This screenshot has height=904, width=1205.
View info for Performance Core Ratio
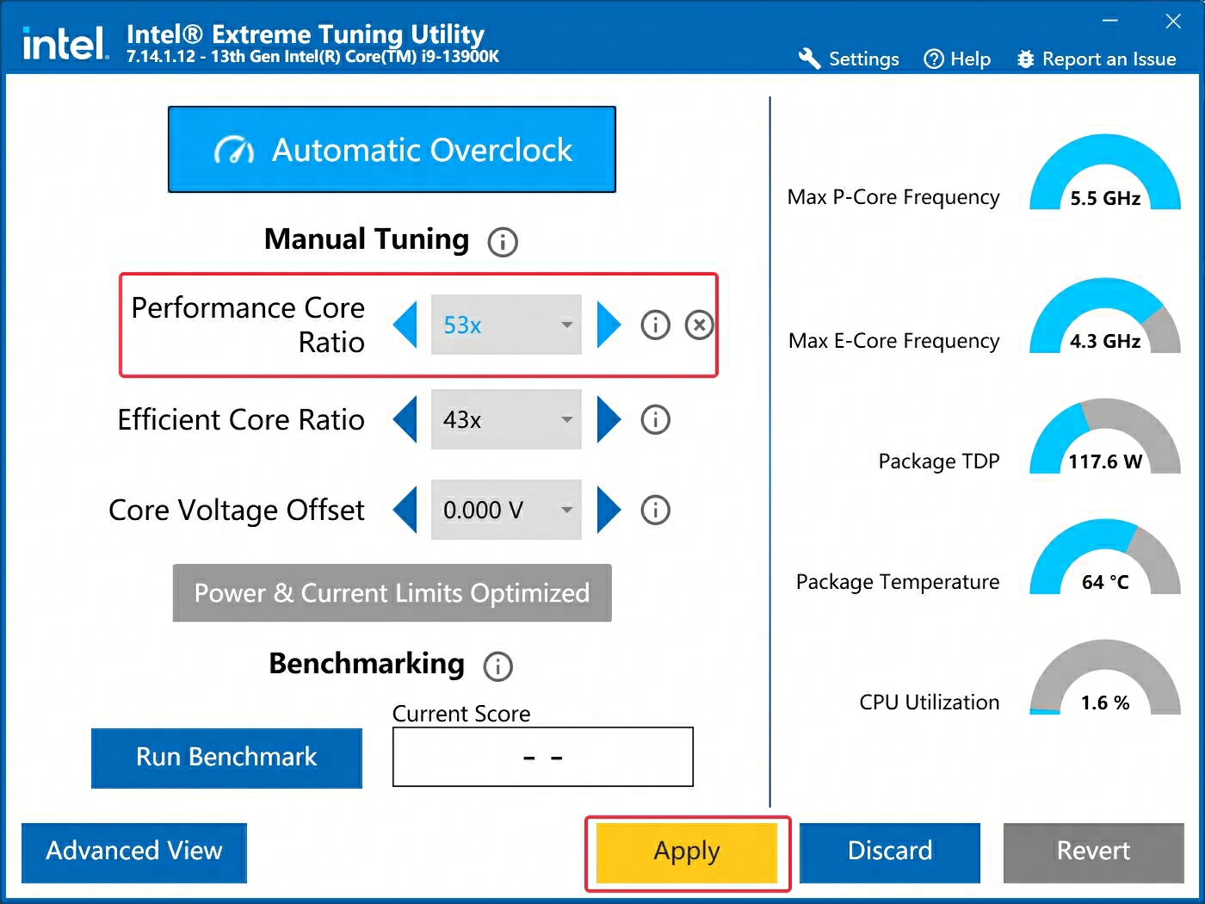tap(655, 325)
